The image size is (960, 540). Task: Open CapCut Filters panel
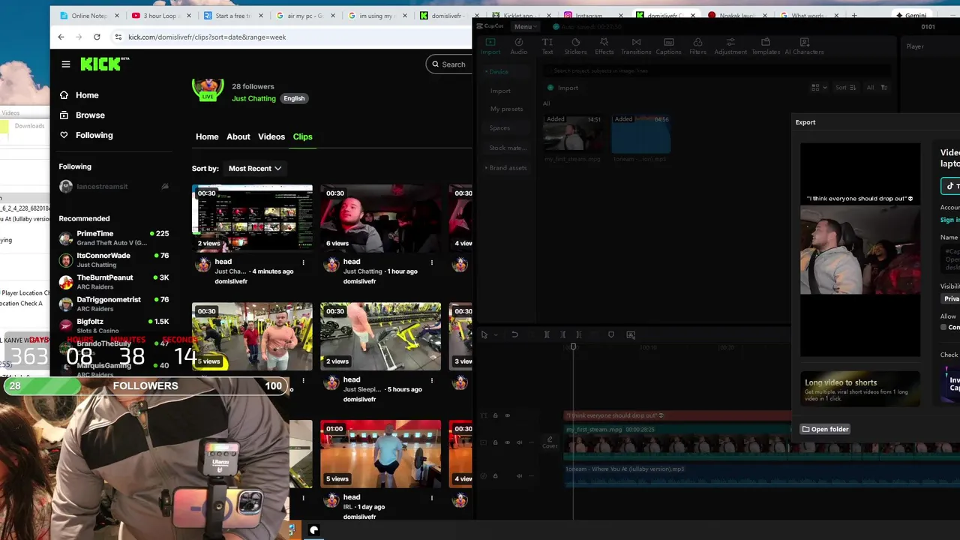click(x=697, y=46)
